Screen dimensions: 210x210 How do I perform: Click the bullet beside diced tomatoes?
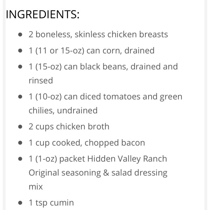tap(21, 97)
